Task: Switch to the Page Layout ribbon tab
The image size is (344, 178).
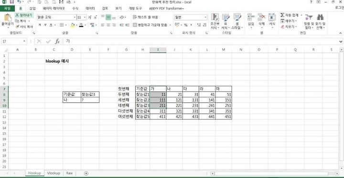Action: pos(54,8)
